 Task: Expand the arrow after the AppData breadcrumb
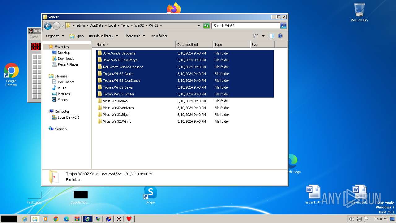pos(105,26)
